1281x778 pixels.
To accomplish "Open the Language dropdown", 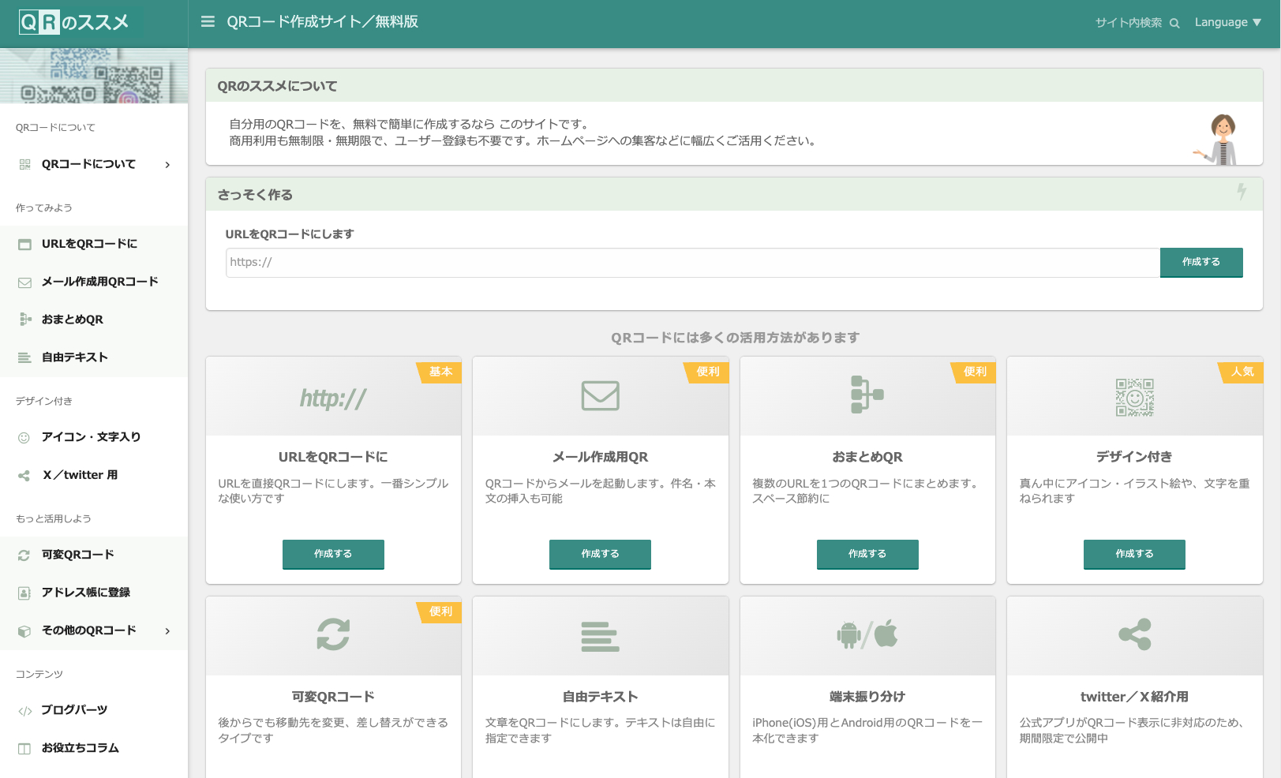I will click(x=1227, y=22).
